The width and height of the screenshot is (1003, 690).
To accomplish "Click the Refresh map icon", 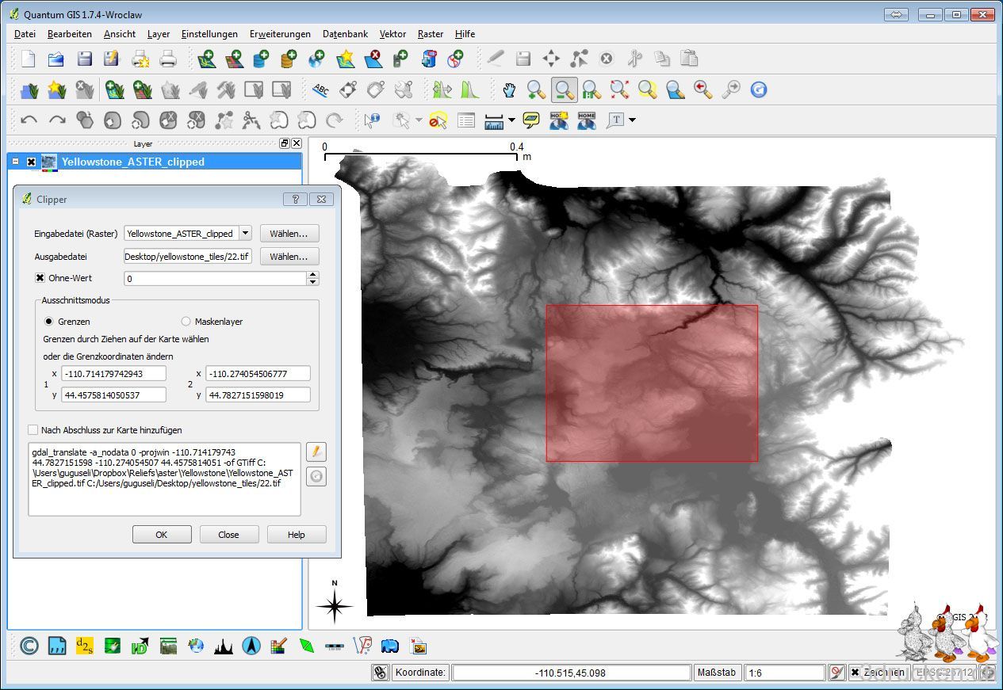I will (x=759, y=90).
